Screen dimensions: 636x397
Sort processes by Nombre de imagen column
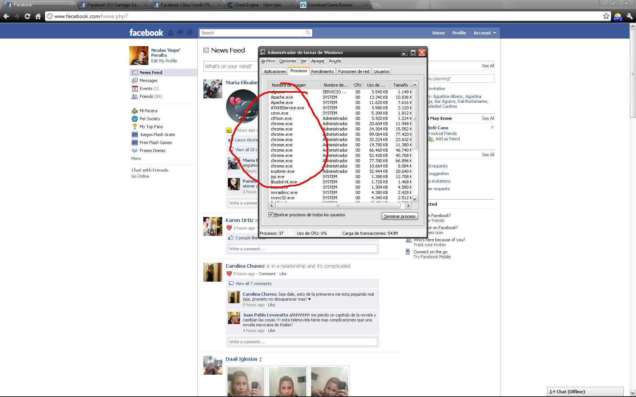point(295,85)
